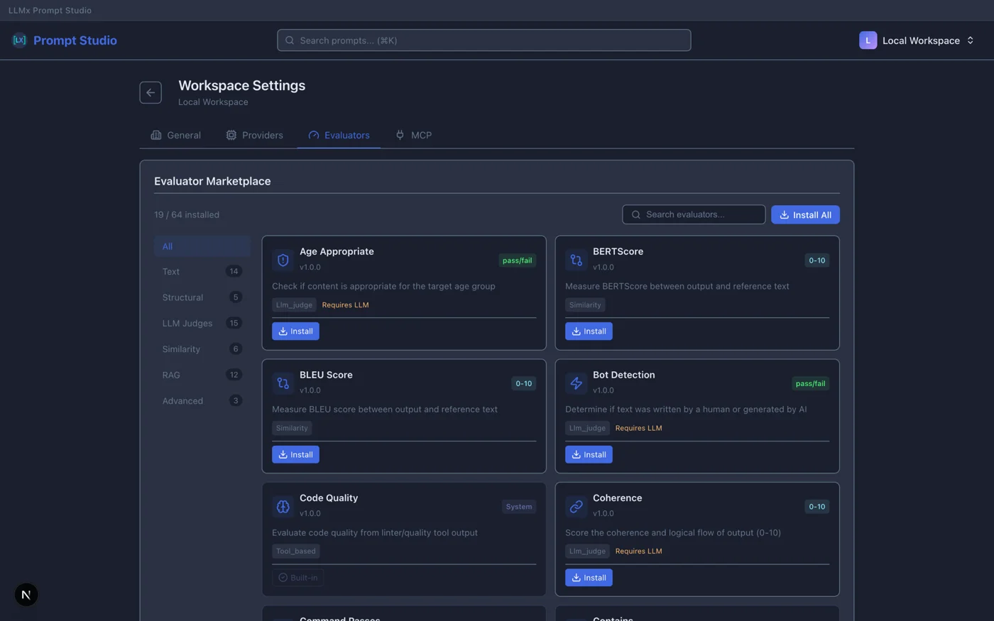
Task: Click the BERTScore evaluator icon
Action: pyautogui.click(x=576, y=260)
